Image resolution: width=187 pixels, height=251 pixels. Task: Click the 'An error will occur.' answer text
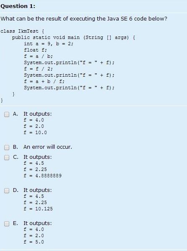[x=48, y=147]
